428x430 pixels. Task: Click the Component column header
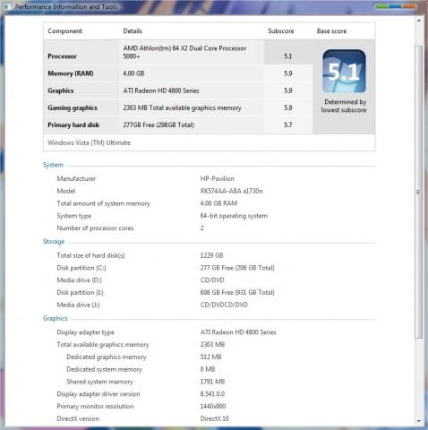[64, 31]
